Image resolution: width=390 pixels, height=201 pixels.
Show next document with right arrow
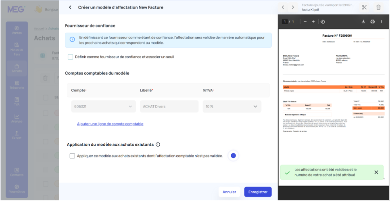293,7
